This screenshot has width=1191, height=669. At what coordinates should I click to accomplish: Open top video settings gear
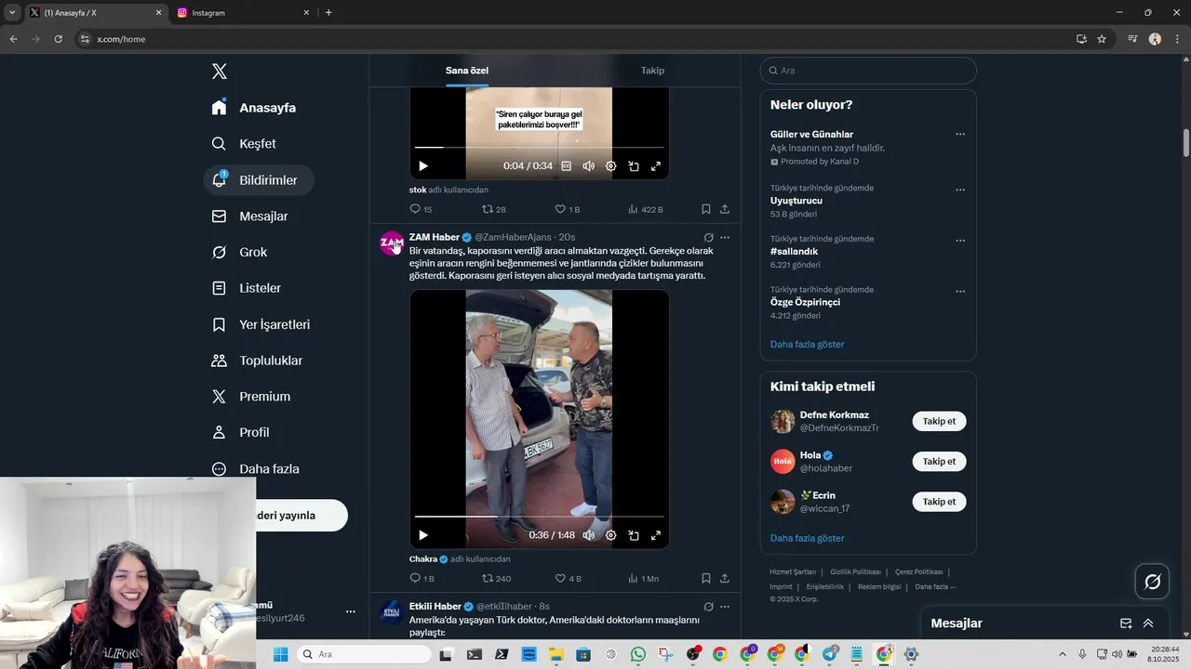[611, 166]
